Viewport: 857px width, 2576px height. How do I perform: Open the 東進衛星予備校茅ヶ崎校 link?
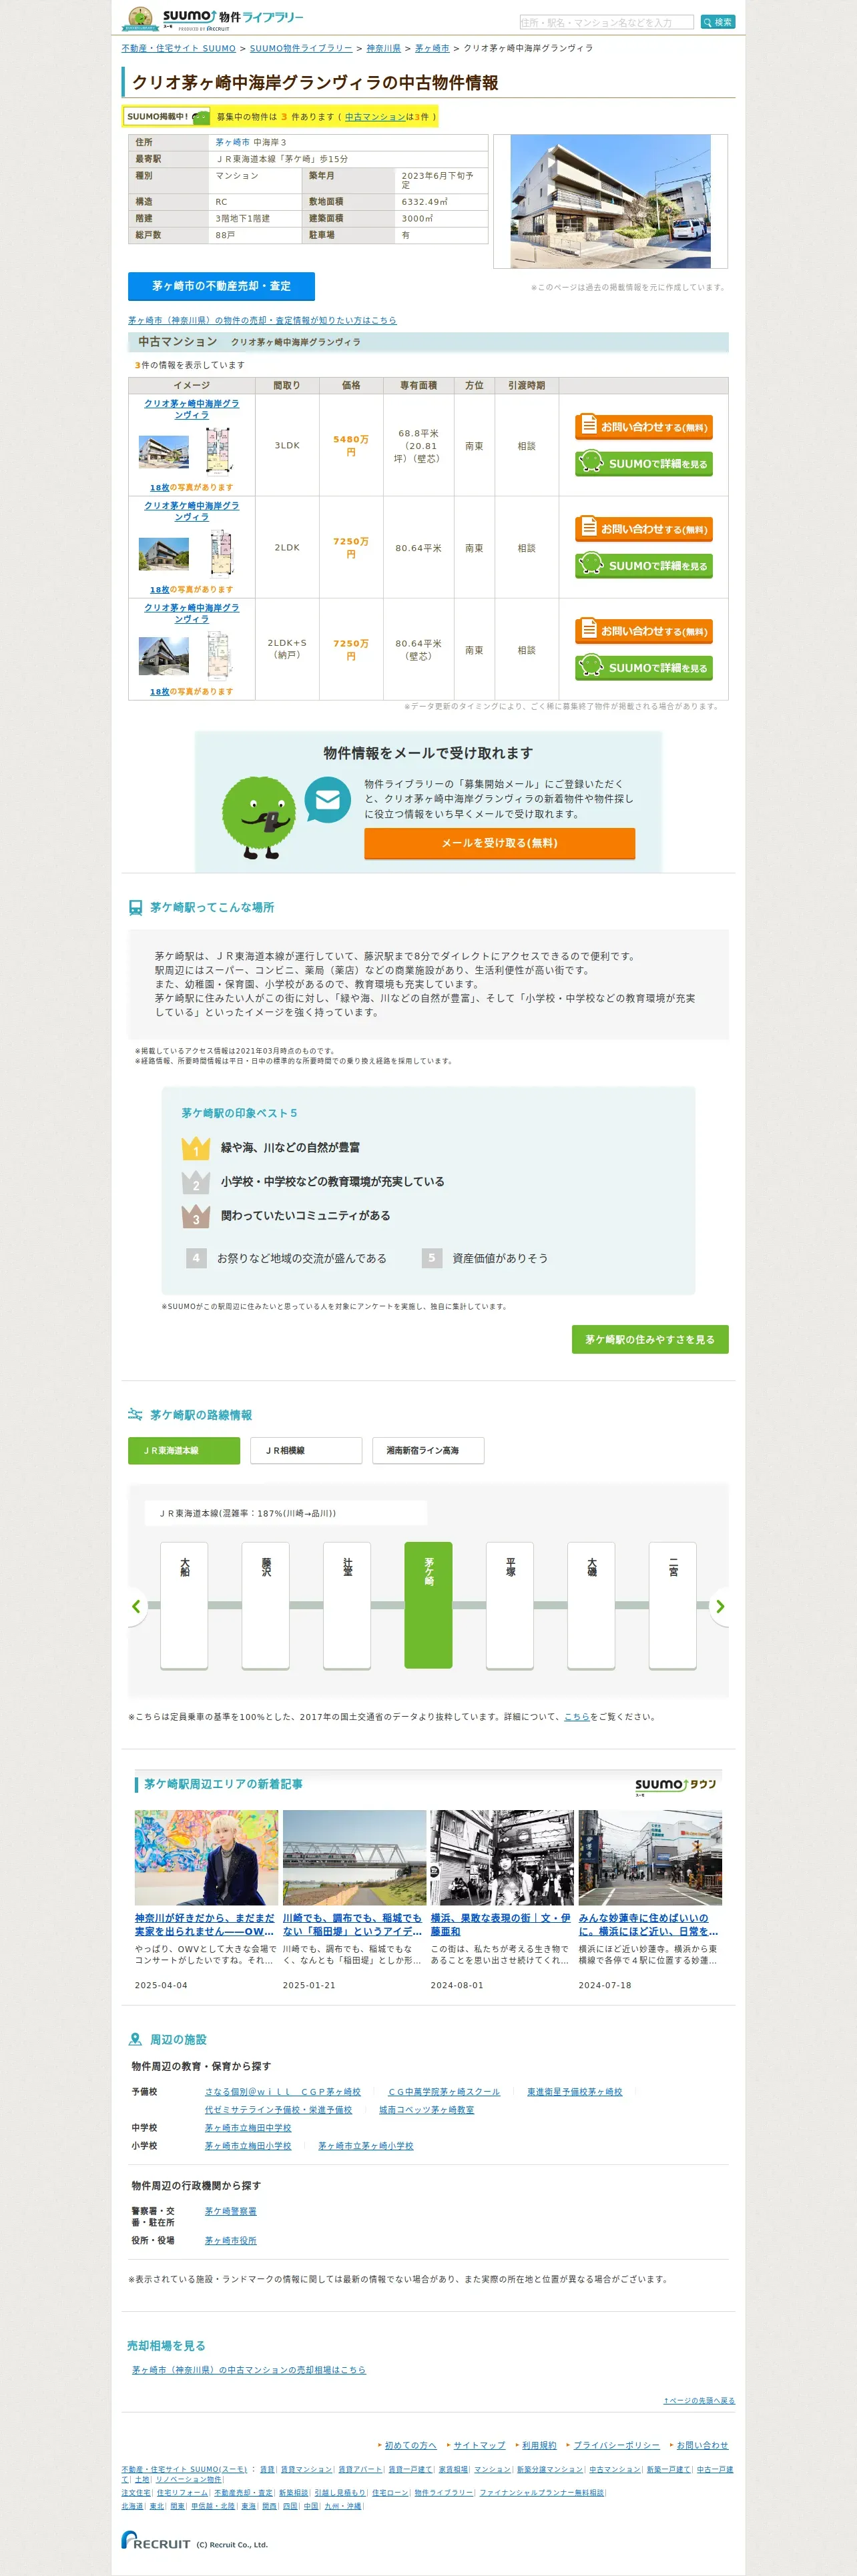pyautogui.click(x=574, y=2092)
